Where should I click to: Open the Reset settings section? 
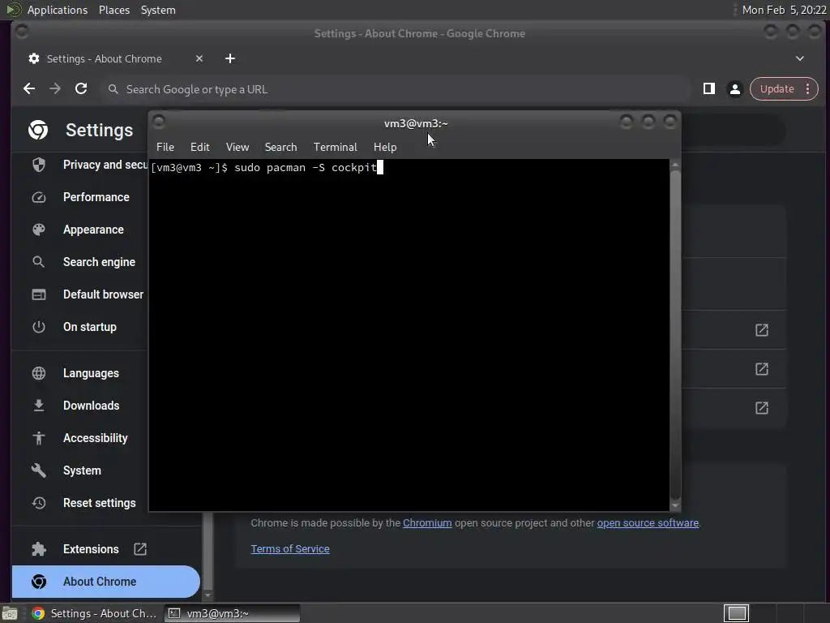(100, 503)
